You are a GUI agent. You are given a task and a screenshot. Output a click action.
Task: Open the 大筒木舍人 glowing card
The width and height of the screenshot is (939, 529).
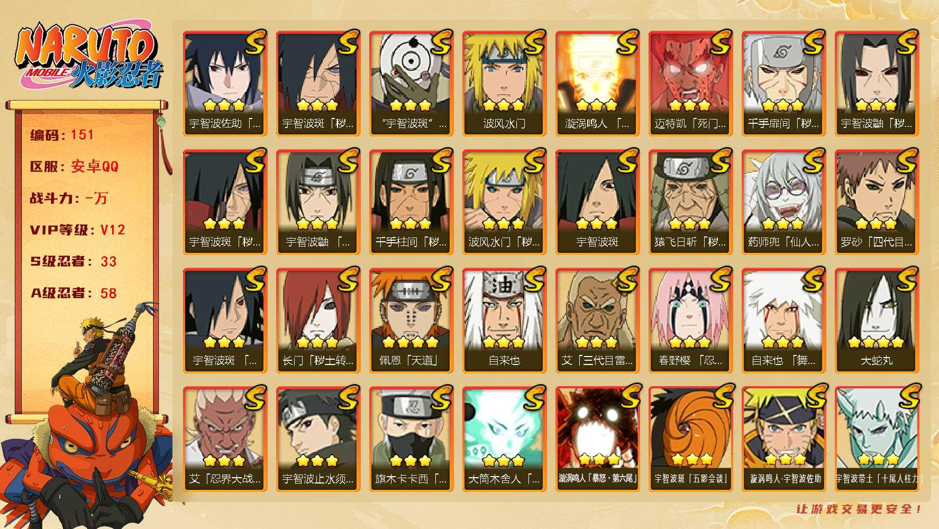coord(504,439)
